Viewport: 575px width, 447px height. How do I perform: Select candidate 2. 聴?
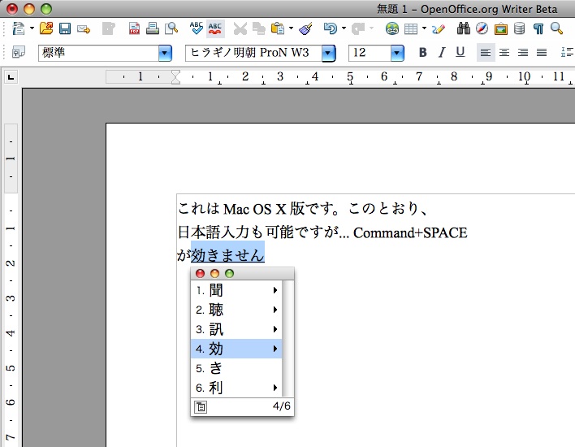(236, 310)
